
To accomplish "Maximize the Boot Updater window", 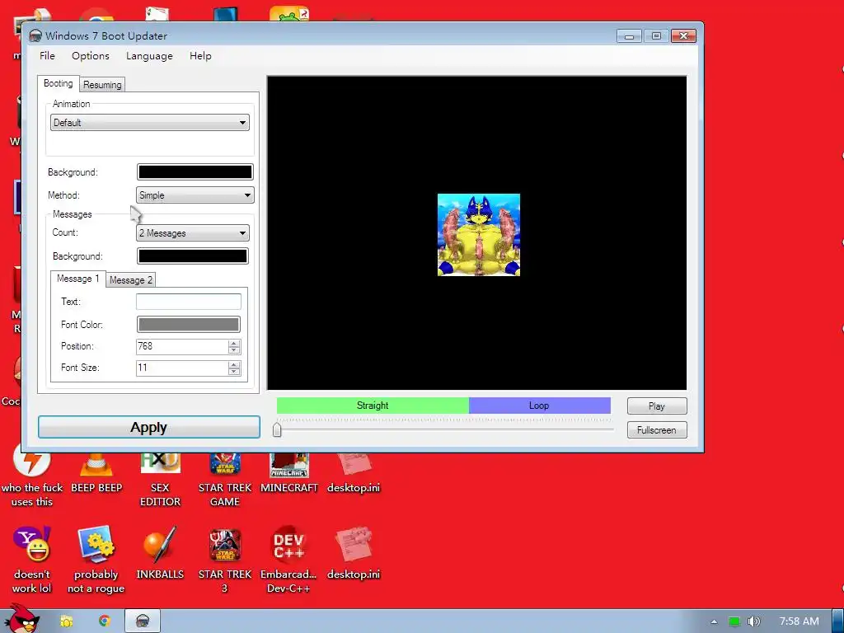I will click(x=656, y=36).
